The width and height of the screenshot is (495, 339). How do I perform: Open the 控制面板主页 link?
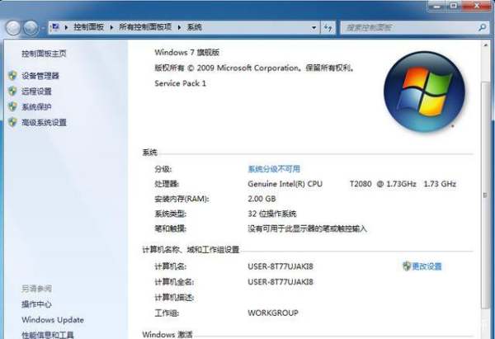tap(44, 54)
